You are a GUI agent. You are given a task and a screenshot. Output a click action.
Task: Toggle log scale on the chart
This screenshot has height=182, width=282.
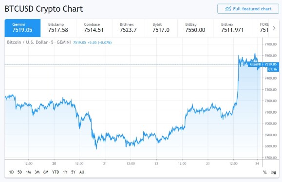click(x=273, y=172)
